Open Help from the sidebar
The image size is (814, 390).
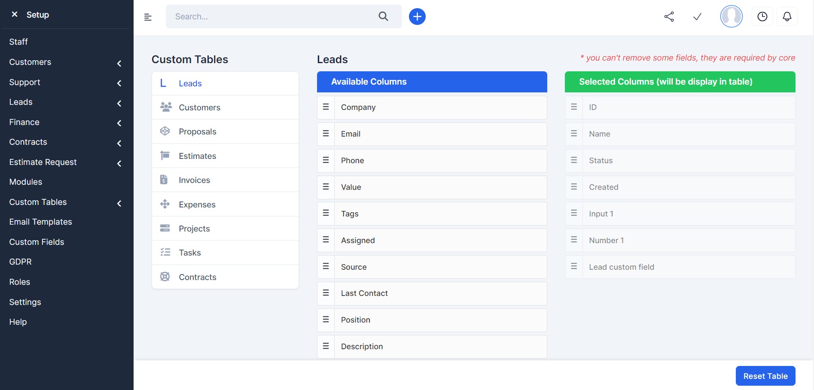tap(18, 322)
